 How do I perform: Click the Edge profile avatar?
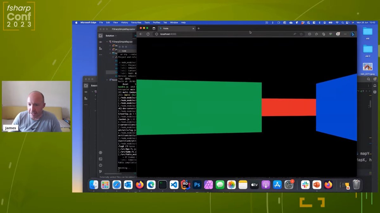coord(338,34)
